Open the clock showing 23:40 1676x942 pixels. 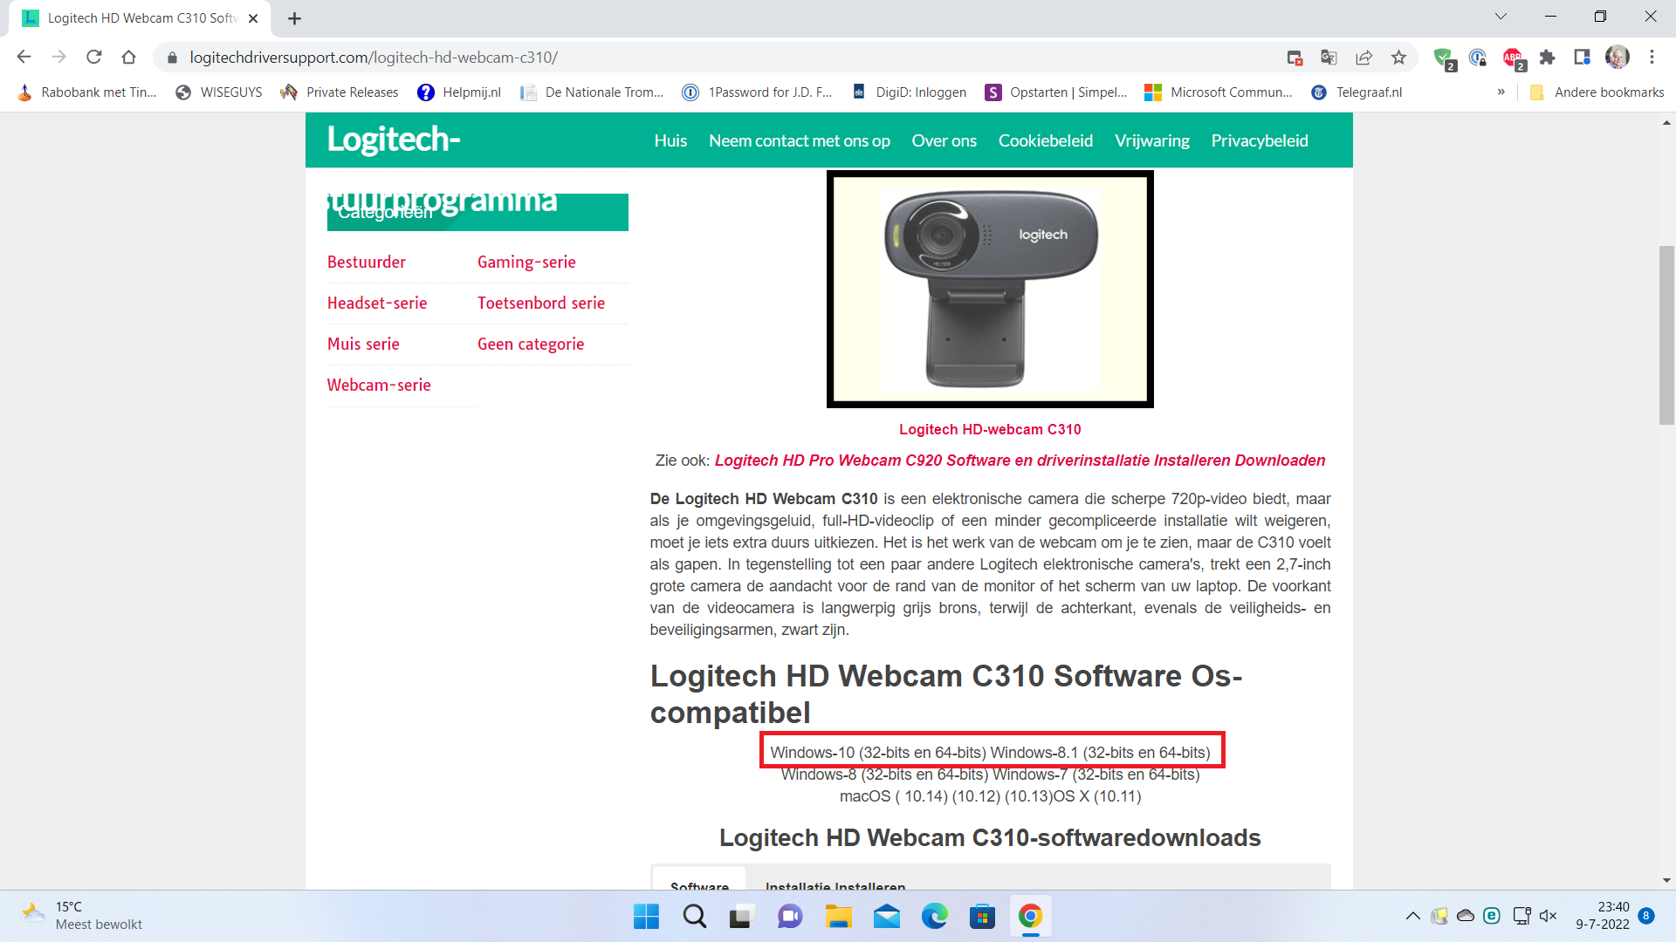[x=1603, y=916]
